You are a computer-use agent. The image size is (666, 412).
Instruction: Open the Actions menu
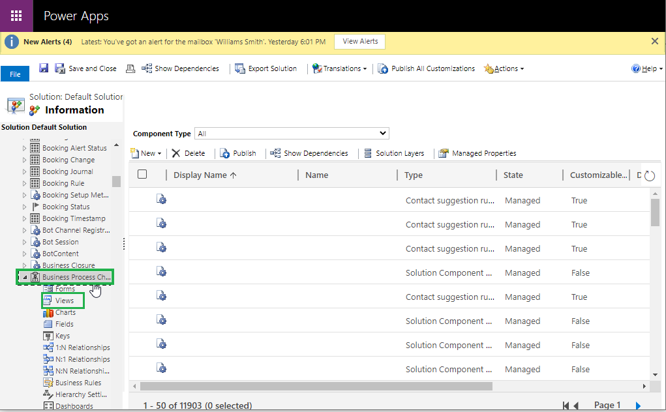click(x=504, y=68)
